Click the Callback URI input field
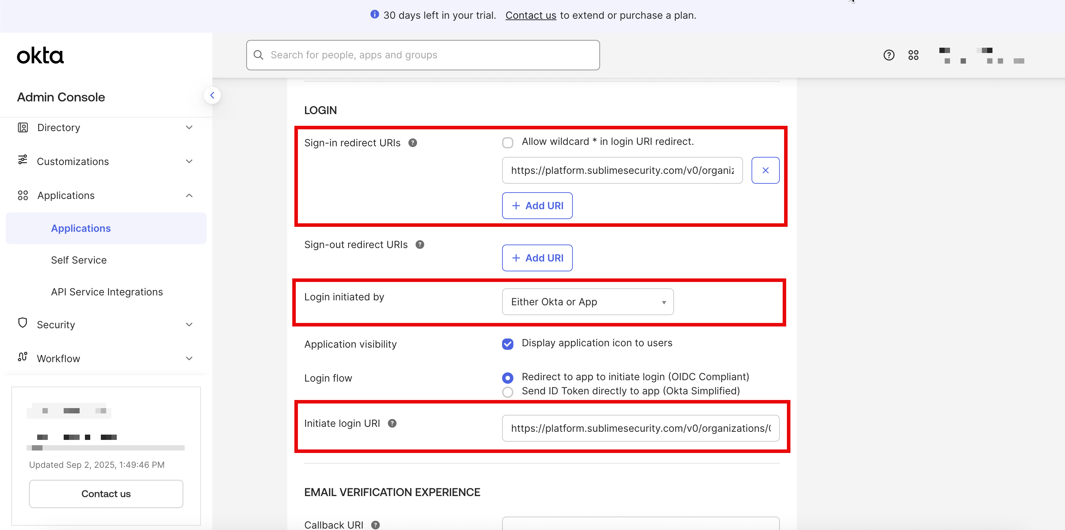The image size is (1065, 530). [x=640, y=523]
